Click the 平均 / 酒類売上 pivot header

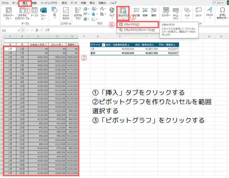click(x=167, y=45)
